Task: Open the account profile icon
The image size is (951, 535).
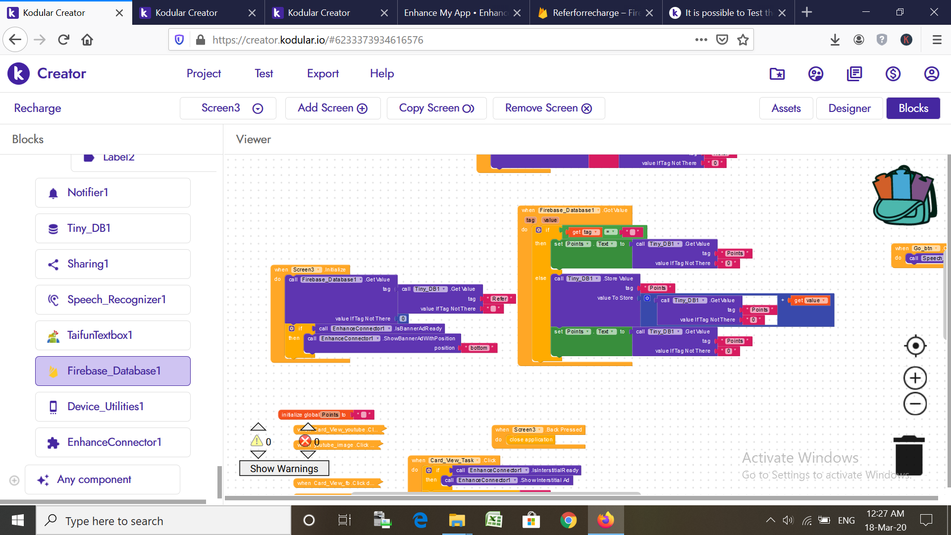Action: [x=932, y=74]
